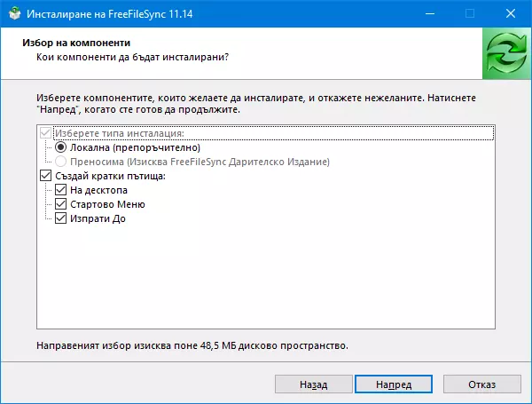532x404 pixels.
Task: Uncheck the Създай кратки пътища checkbox
Action: [45, 176]
